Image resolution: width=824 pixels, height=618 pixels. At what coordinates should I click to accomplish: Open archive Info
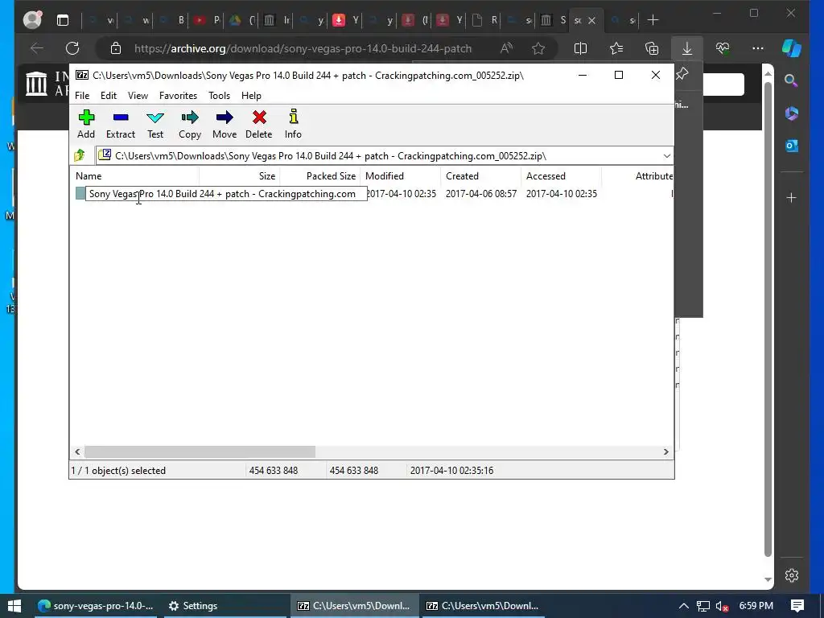click(x=293, y=124)
